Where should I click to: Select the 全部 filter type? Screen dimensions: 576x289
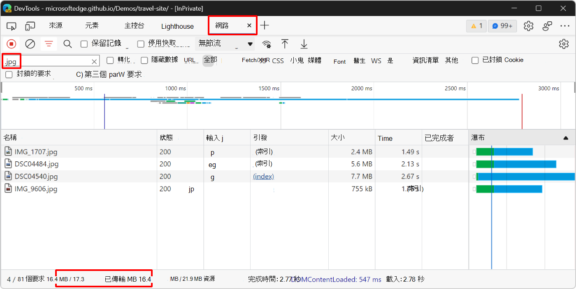[210, 60]
